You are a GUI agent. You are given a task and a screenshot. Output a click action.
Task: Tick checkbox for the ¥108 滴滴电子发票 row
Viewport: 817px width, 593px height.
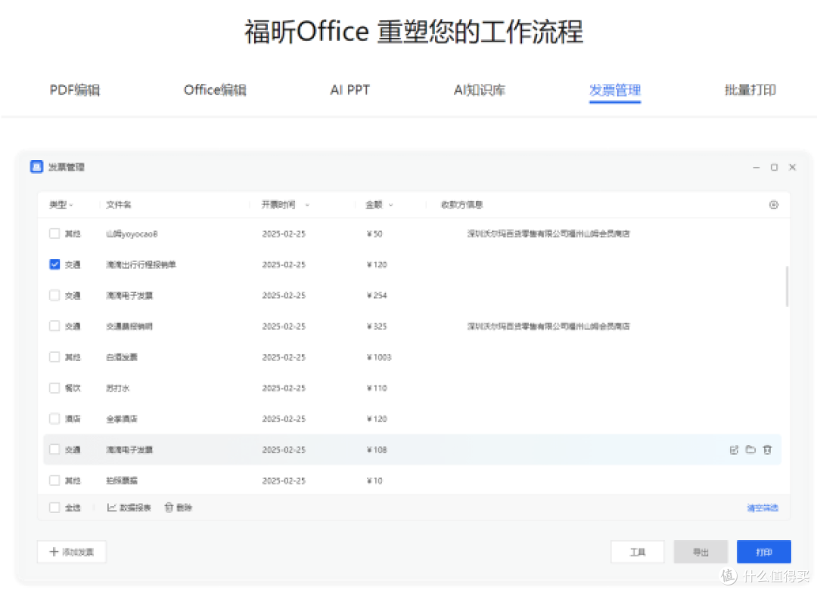54,449
